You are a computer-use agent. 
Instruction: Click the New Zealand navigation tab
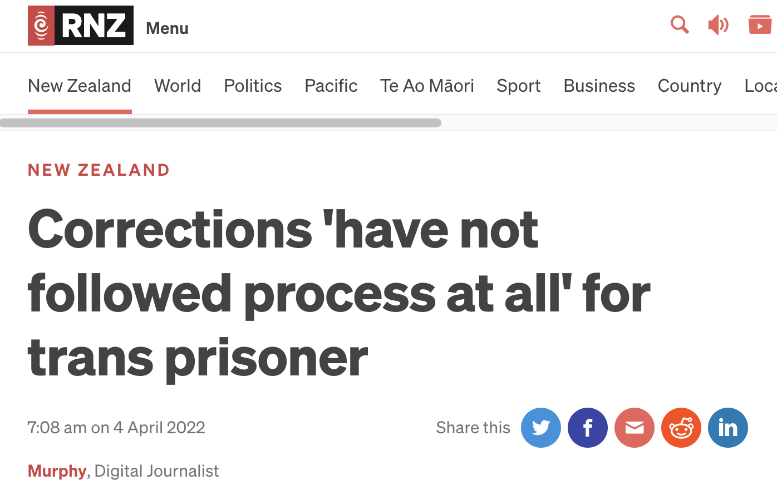click(80, 86)
